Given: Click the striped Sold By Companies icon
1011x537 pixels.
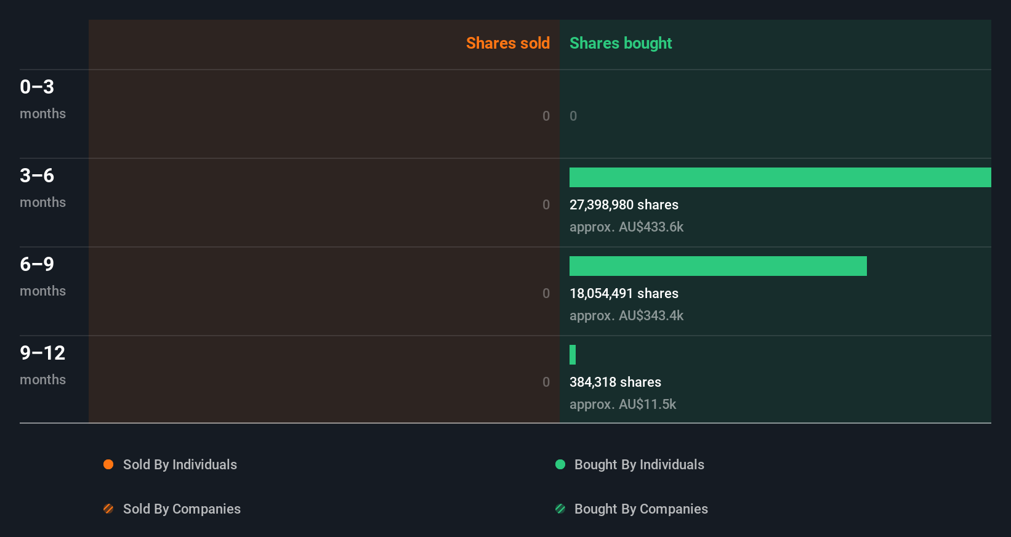Looking at the screenshot, I should click(108, 509).
